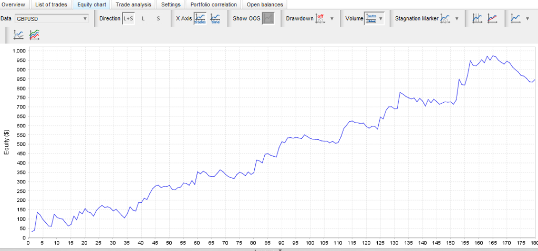Set X Axis to time mode
The width and height of the screenshot is (538, 251).
tap(215, 18)
